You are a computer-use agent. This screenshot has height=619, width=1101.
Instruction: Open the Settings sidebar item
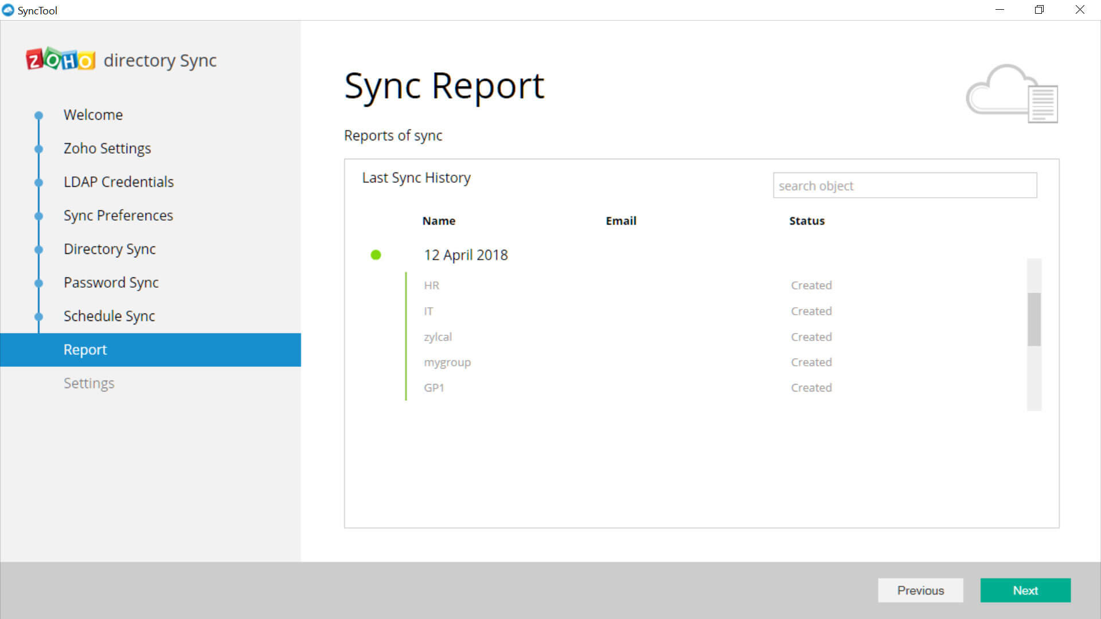(x=89, y=383)
